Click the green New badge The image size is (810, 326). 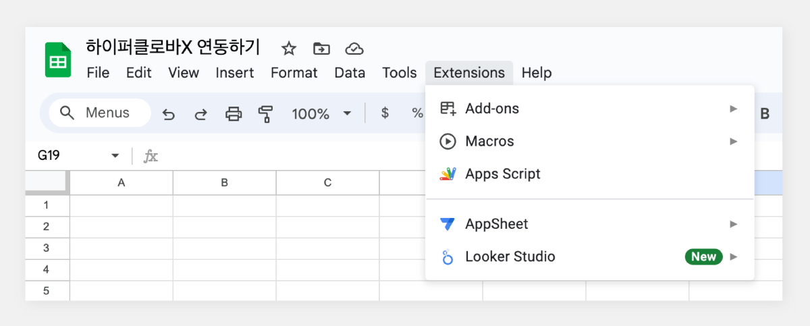703,256
